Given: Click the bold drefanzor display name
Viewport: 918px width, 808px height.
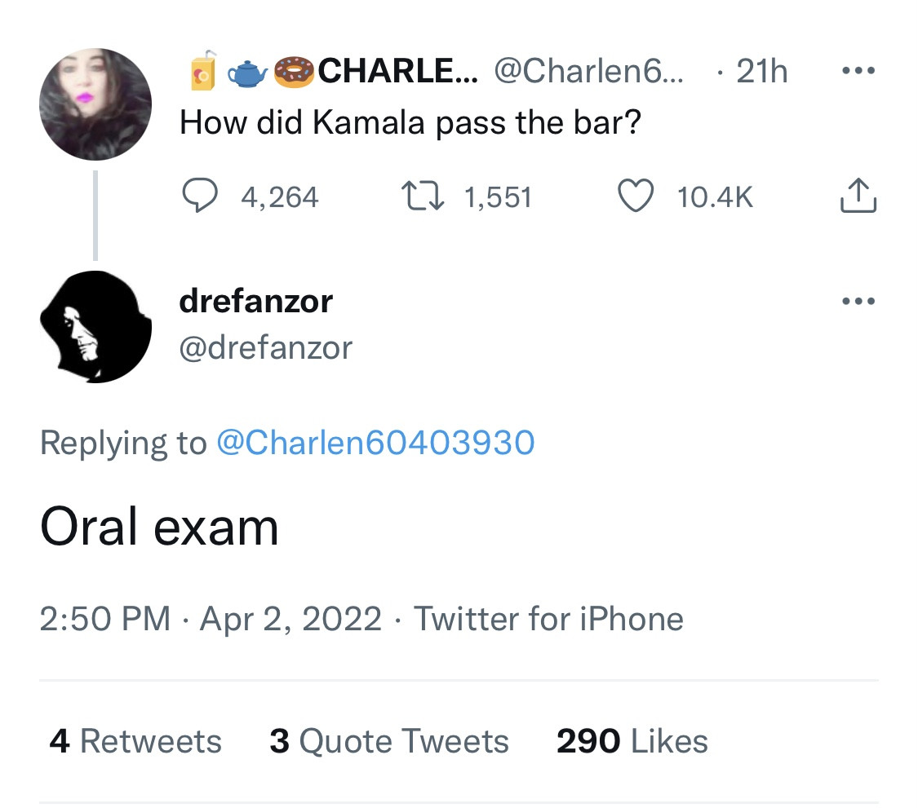Looking at the screenshot, I should pyautogui.click(x=255, y=302).
